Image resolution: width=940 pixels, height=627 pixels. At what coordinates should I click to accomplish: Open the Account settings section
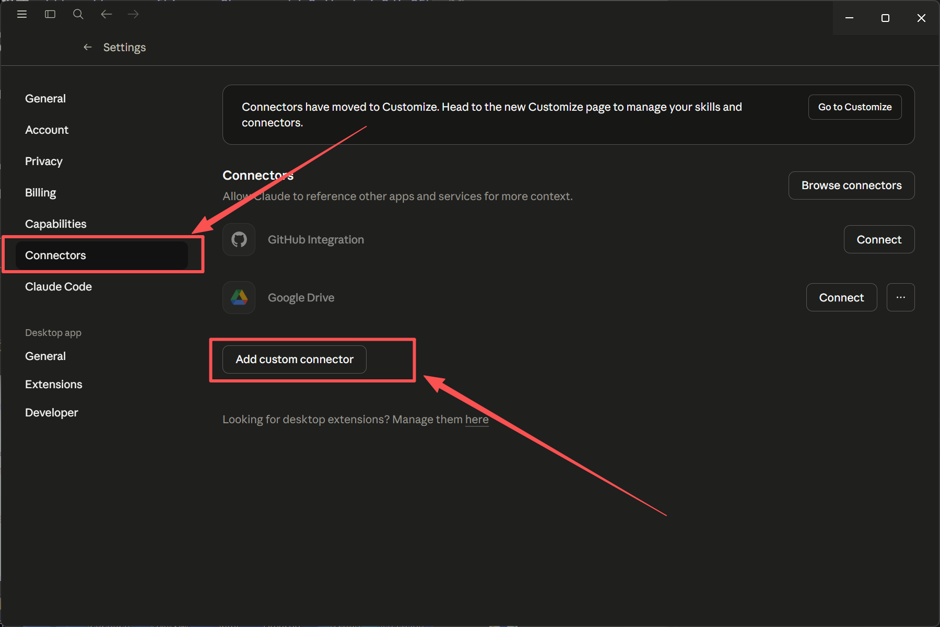[x=47, y=130]
